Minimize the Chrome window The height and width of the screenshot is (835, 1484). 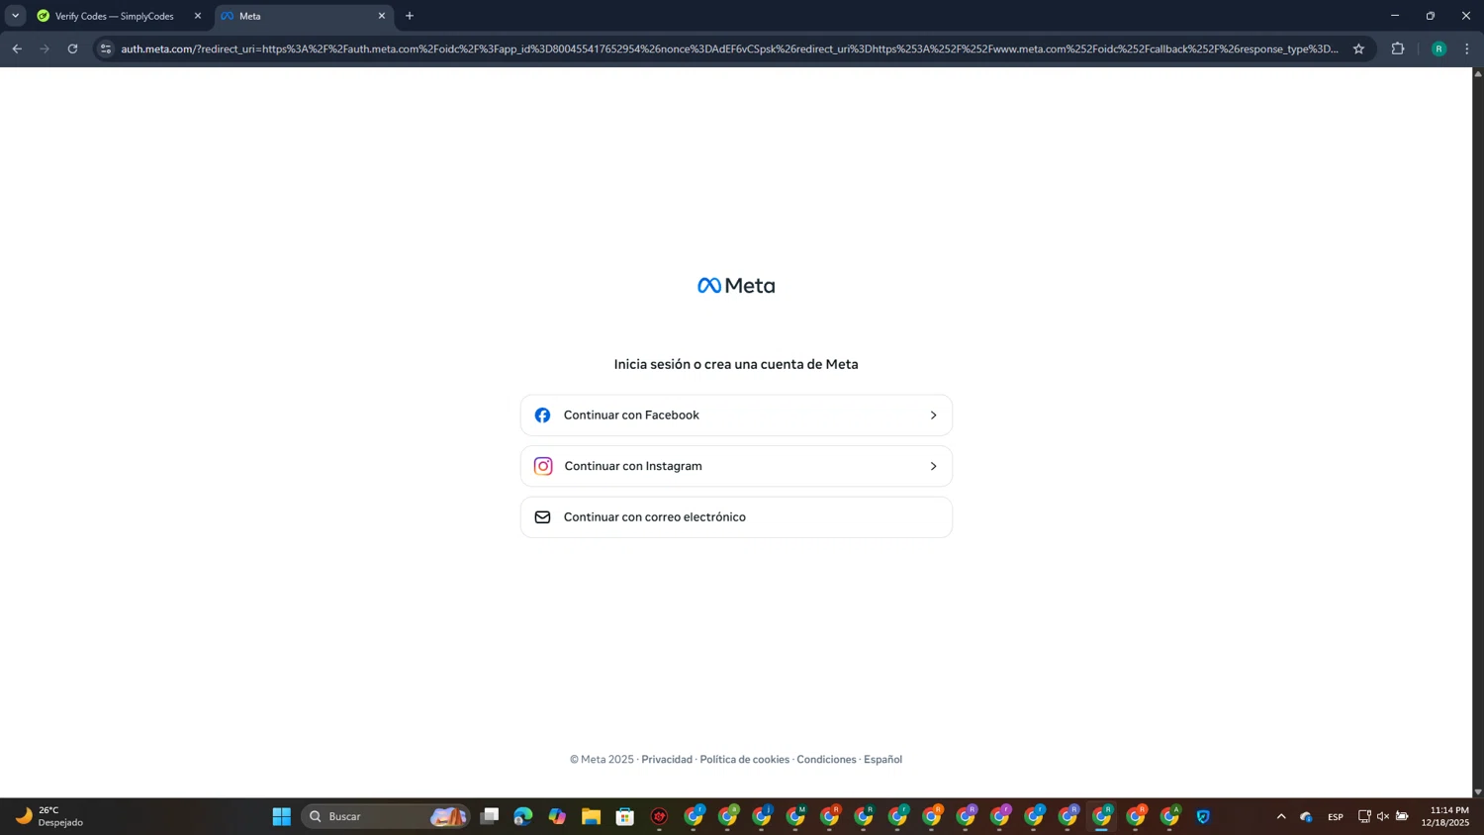[x=1395, y=16]
